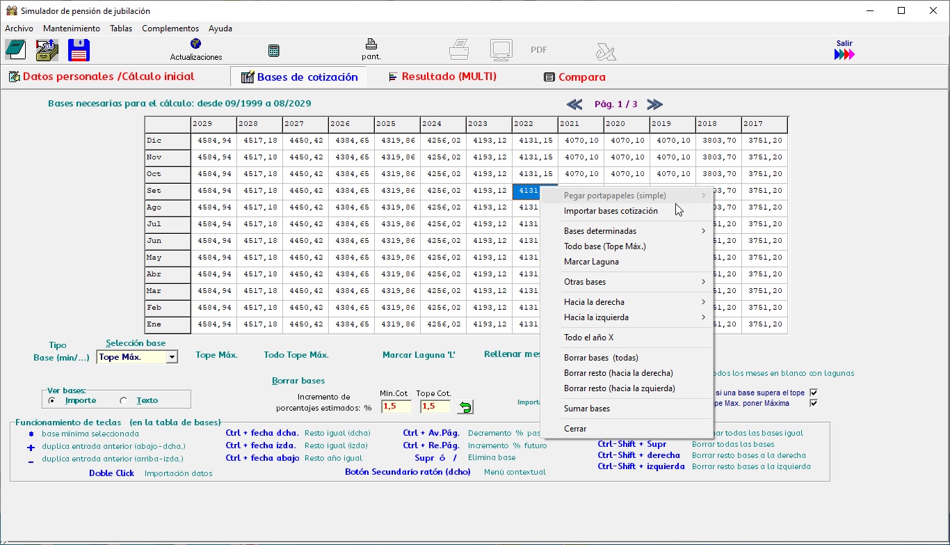This screenshot has height=545, width=950.
Task: Open the Compara tab
Action: pos(575,77)
